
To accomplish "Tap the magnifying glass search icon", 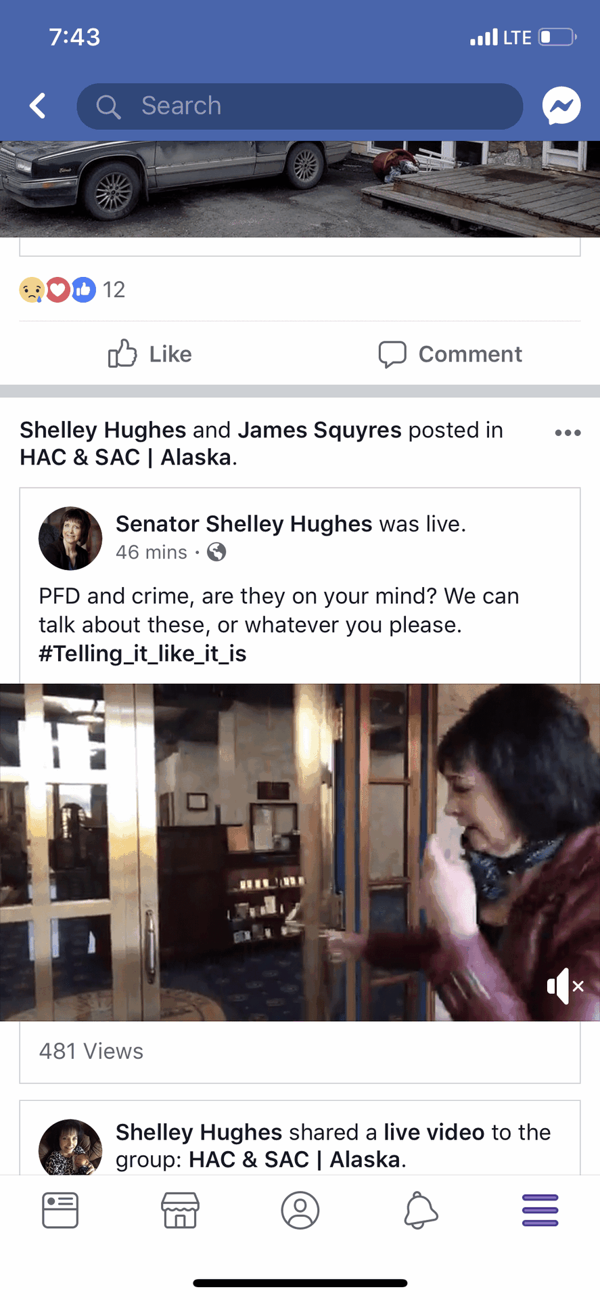I will [108, 106].
